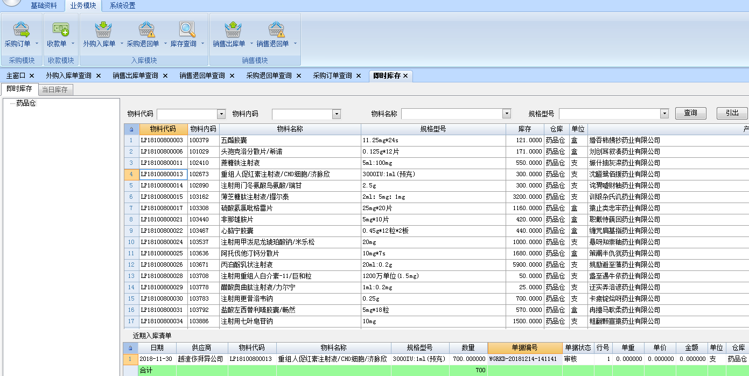Click the 单据编号 column header

point(524,348)
